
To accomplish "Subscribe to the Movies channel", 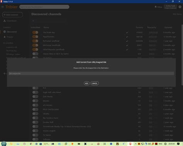I will [x=35, y=101].
